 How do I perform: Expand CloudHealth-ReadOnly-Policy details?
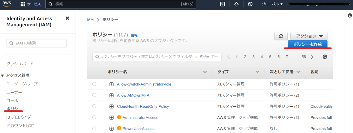pyautogui.click(x=111, y=106)
